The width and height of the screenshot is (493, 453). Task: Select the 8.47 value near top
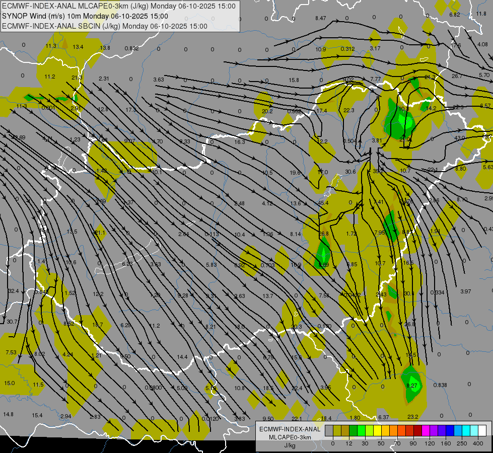point(321,18)
